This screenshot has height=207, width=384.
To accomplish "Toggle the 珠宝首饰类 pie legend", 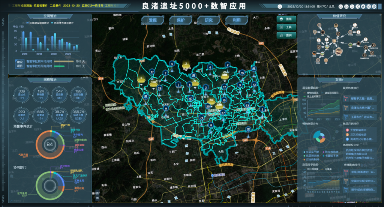I will 331,152.
